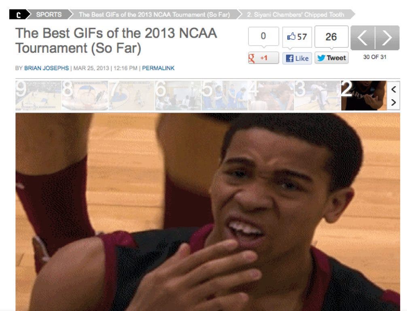Like the article on Facebook
This screenshot has height=311, width=407.
pos(297,58)
